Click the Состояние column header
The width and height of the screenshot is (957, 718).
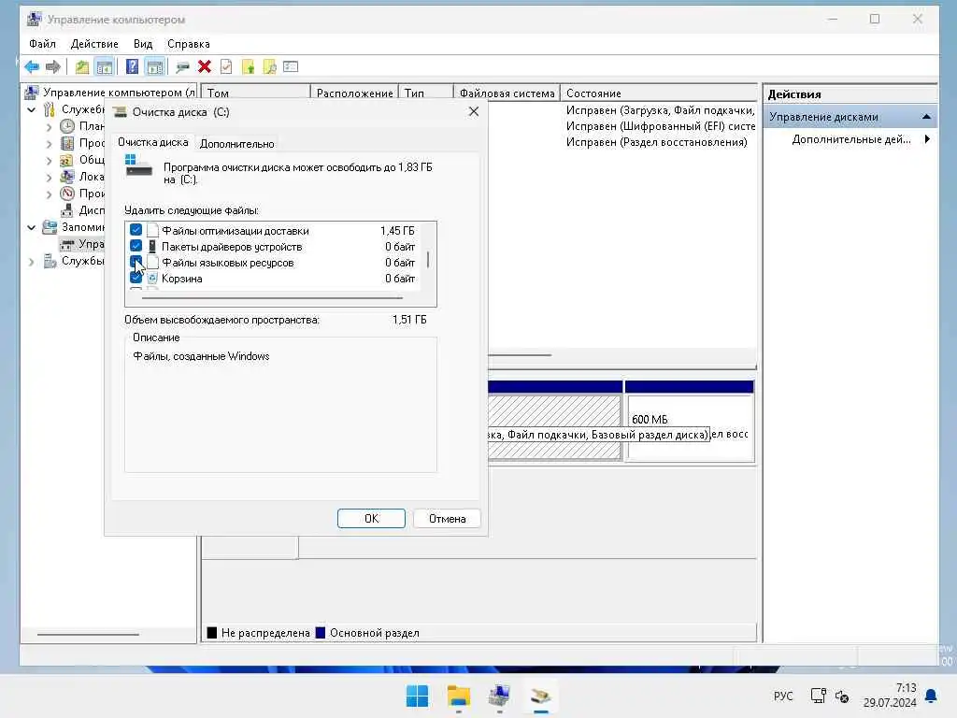[x=658, y=93]
